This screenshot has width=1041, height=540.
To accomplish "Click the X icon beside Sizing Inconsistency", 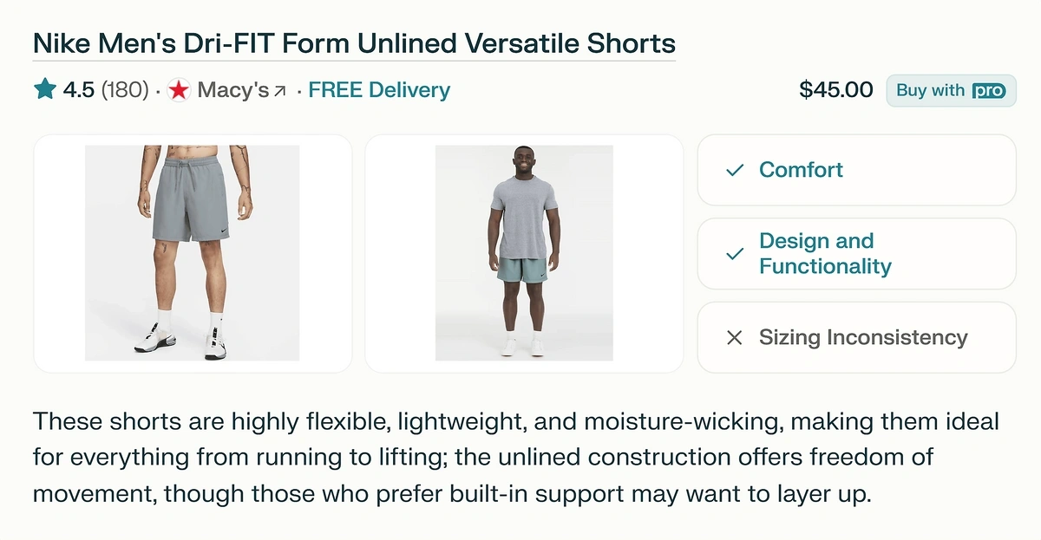I will point(735,338).
